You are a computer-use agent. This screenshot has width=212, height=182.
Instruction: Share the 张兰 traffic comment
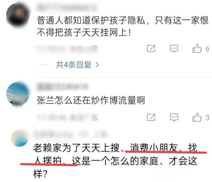point(151,117)
